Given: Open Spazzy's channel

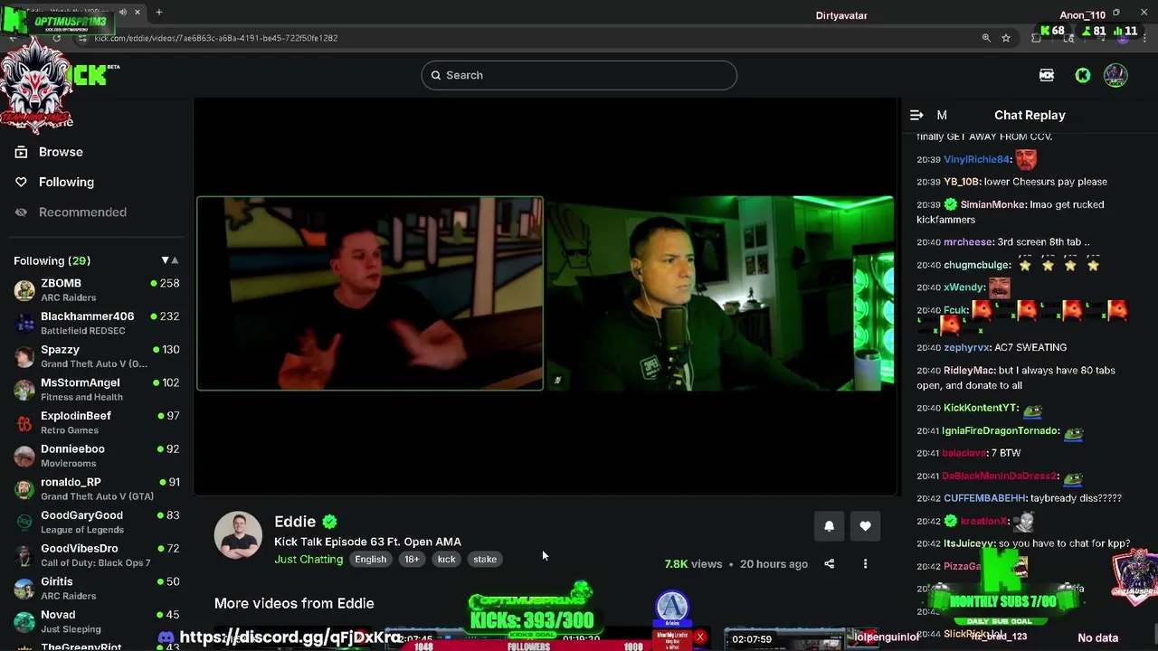Looking at the screenshot, I should 96,356.
